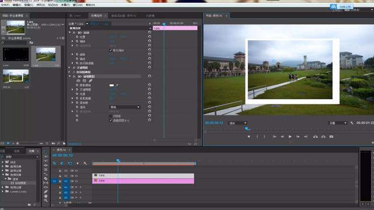Toggle the uniform scale checkbox

pyautogui.click(x=110, y=50)
